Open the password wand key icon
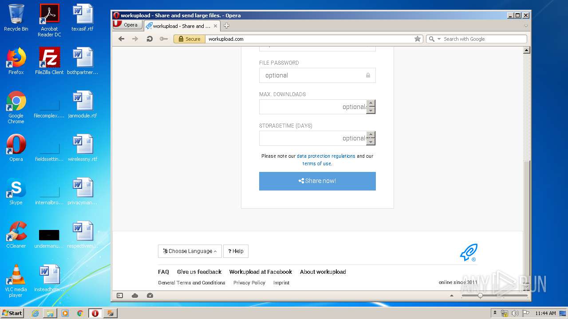This screenshot has width=568, height=319. coord(164,39)
